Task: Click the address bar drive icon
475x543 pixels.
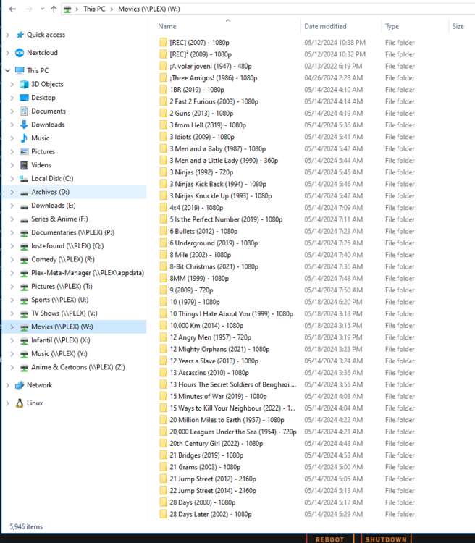Action: (x=67, y=9)
